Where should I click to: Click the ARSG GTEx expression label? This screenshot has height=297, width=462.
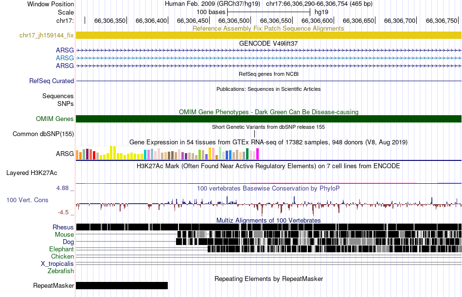(65, 154)
